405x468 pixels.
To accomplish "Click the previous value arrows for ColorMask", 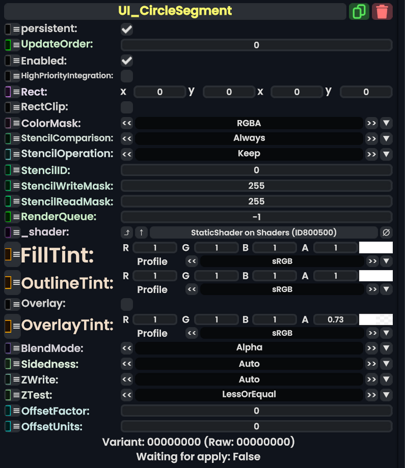I will 127,123.
